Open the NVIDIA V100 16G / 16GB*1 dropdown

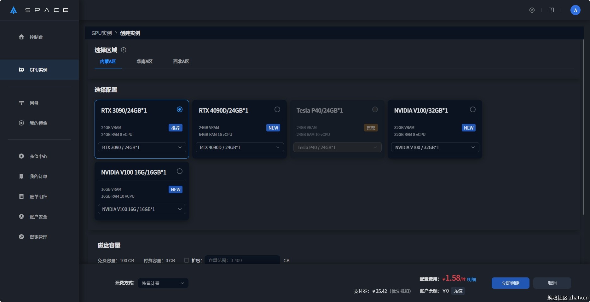(x=142, y=209)
